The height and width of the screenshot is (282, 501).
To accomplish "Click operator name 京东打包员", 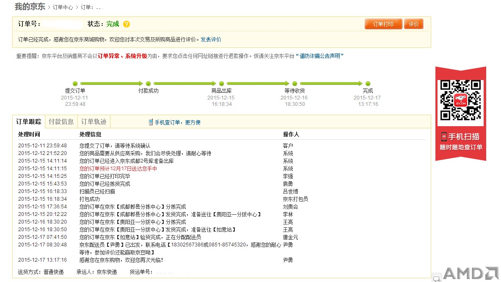I will [295, 199].
